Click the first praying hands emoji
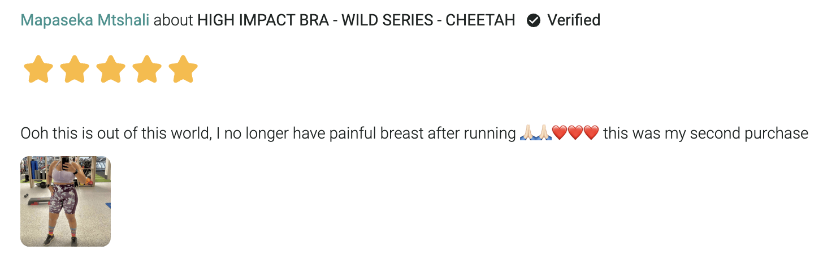 click(x=527, y=133)
